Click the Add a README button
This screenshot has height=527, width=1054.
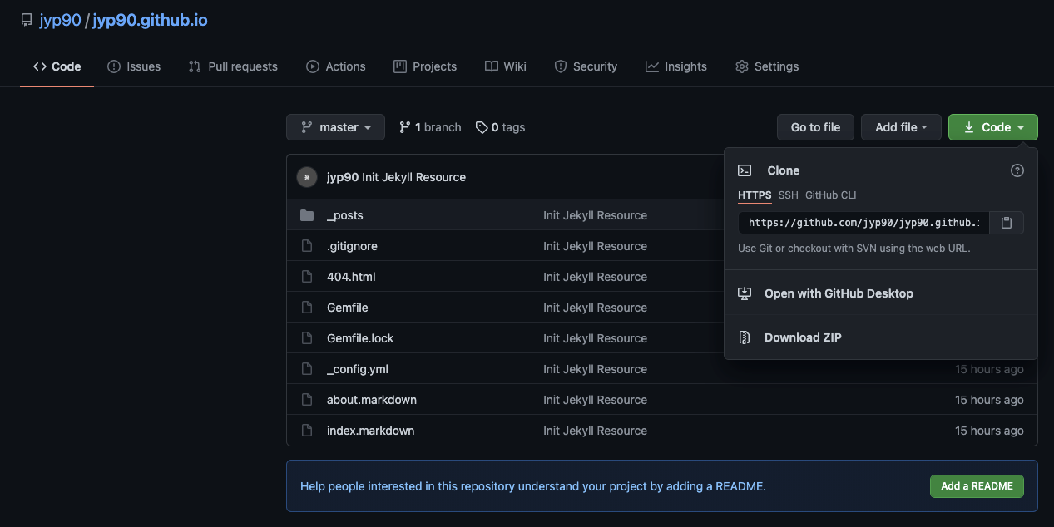pos(977,486)
